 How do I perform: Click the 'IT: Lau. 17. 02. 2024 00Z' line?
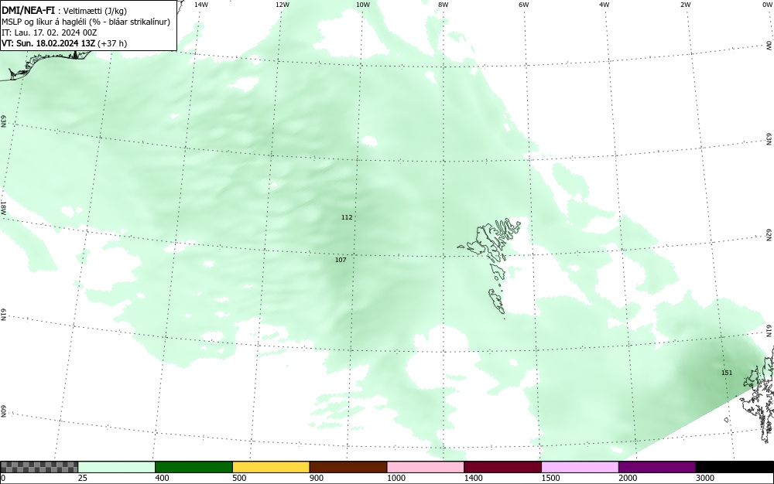pos(50,32)
